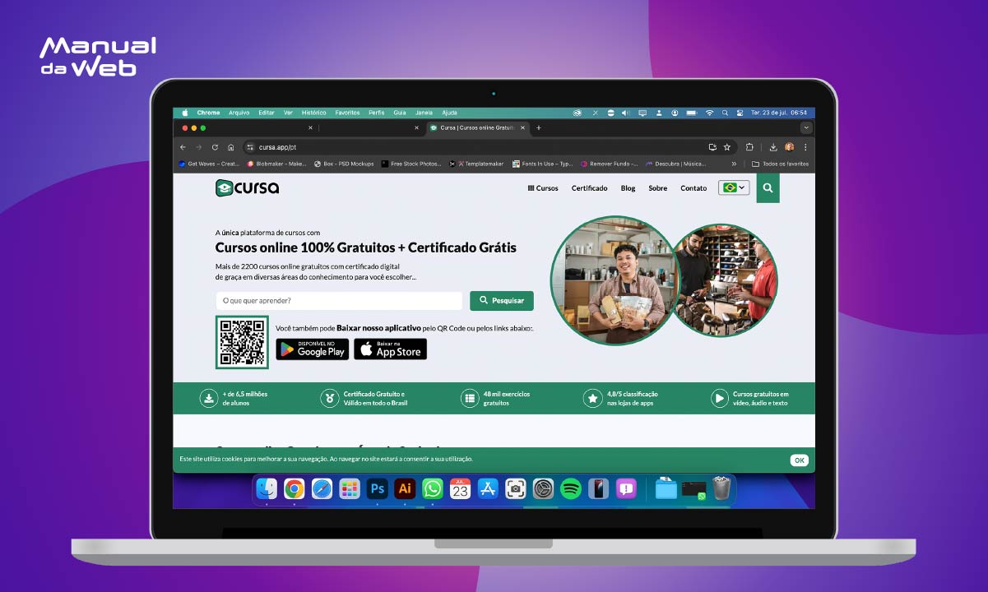988x592 pixels.
Task: Open the Wi-Fi status icon in the menu bar
Action: click(x=709, y=113)
